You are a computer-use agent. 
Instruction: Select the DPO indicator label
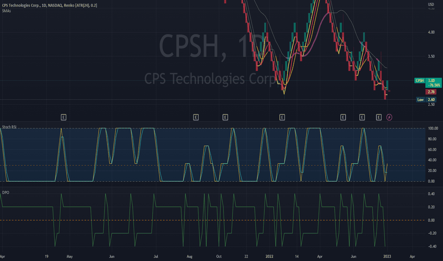[x=6, y=193]
